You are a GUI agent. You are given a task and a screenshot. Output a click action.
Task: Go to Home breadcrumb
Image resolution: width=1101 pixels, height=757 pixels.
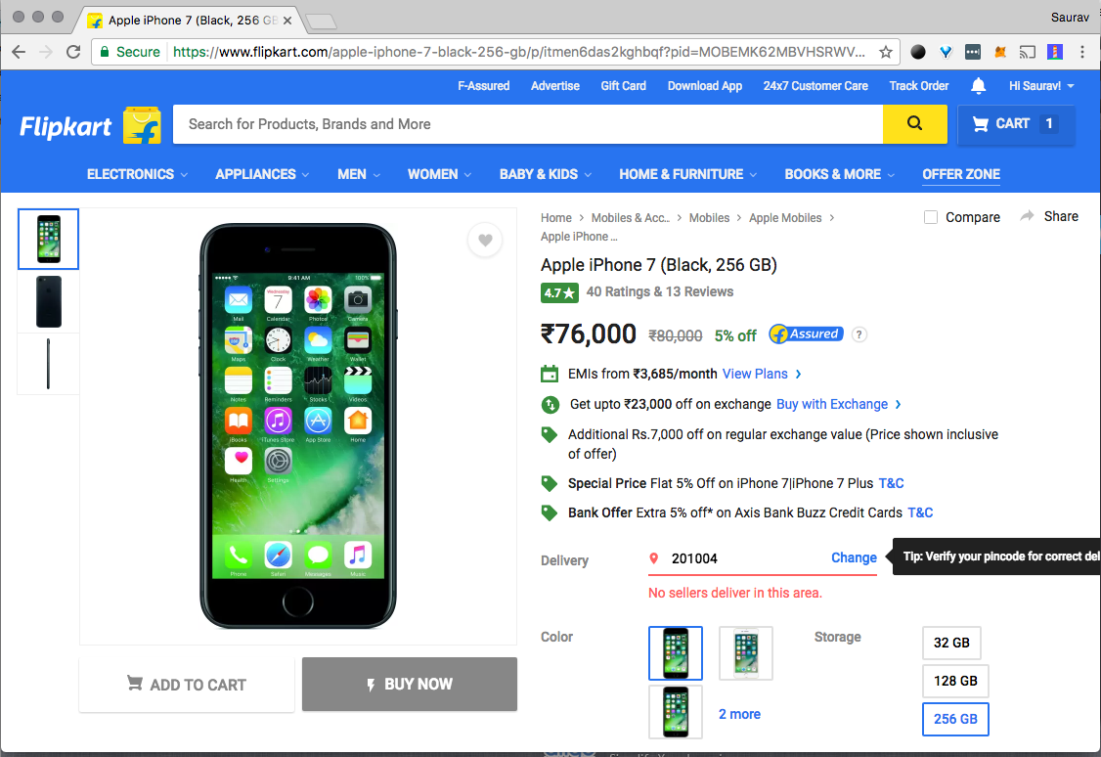(x=555, y=218)
